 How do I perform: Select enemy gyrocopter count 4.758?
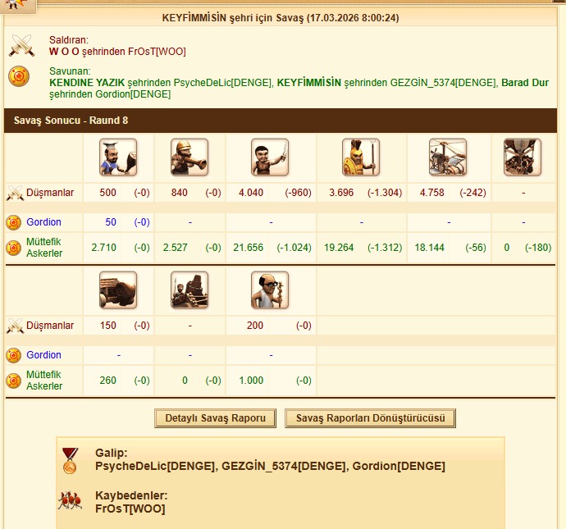[x=432, y=193]
